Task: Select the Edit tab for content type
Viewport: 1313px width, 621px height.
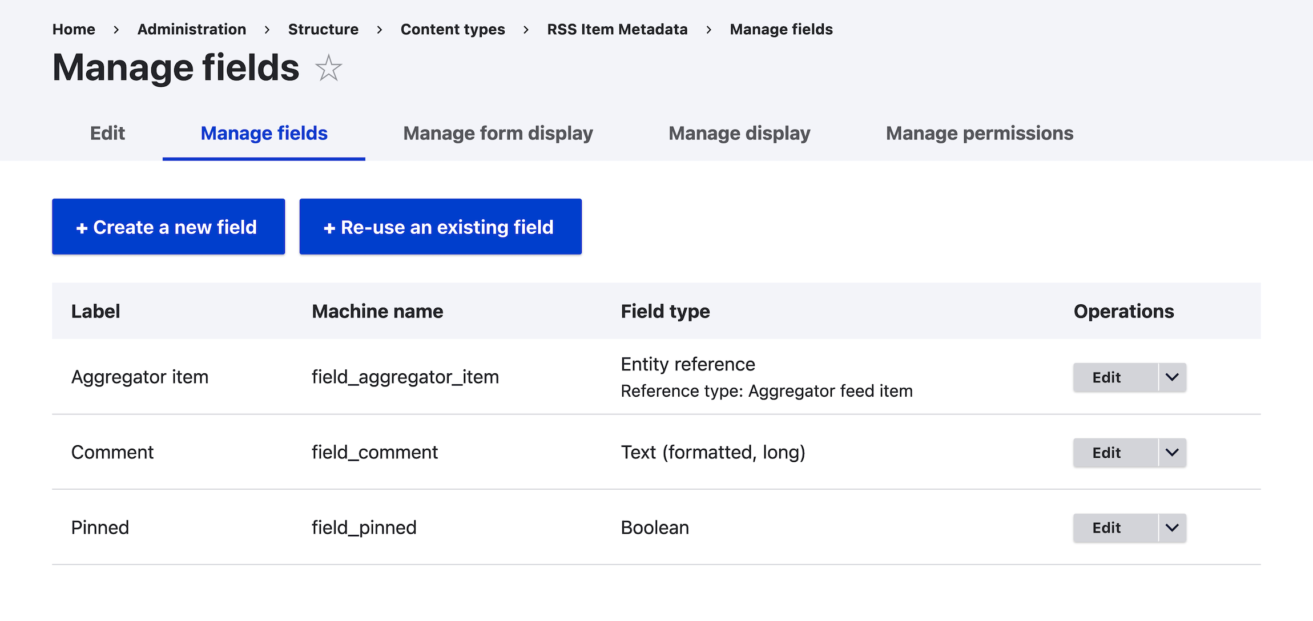Action: coord(107,132)
